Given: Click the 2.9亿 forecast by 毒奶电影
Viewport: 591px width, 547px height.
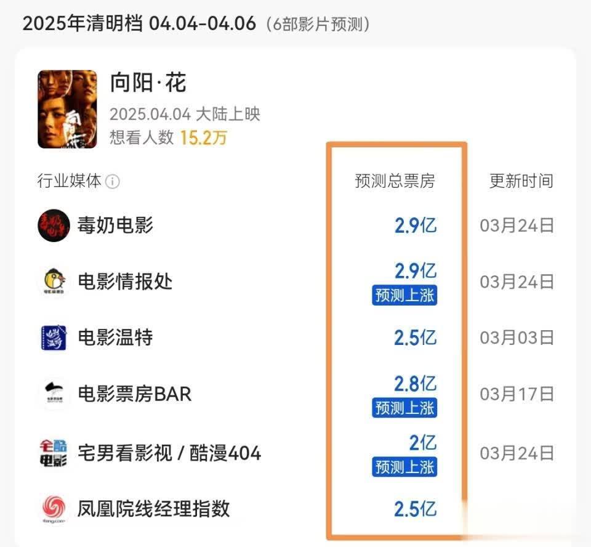Looking at the screenshot, I should click(x=416, y=225).
